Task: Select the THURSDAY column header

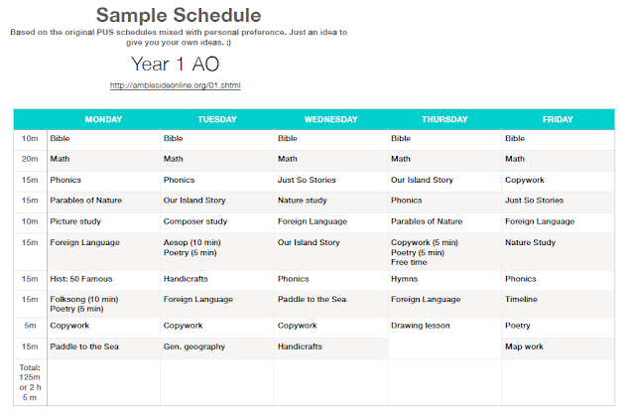Action: click(444, 119)
